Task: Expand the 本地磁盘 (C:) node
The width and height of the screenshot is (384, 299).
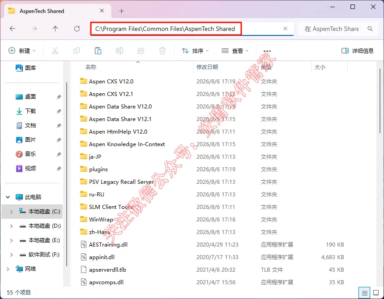Action: click(x=11, y=212)
